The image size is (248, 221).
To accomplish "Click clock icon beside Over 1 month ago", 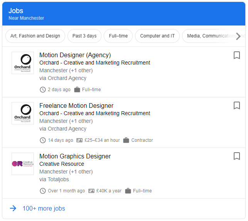I will [x=43, y=191].
